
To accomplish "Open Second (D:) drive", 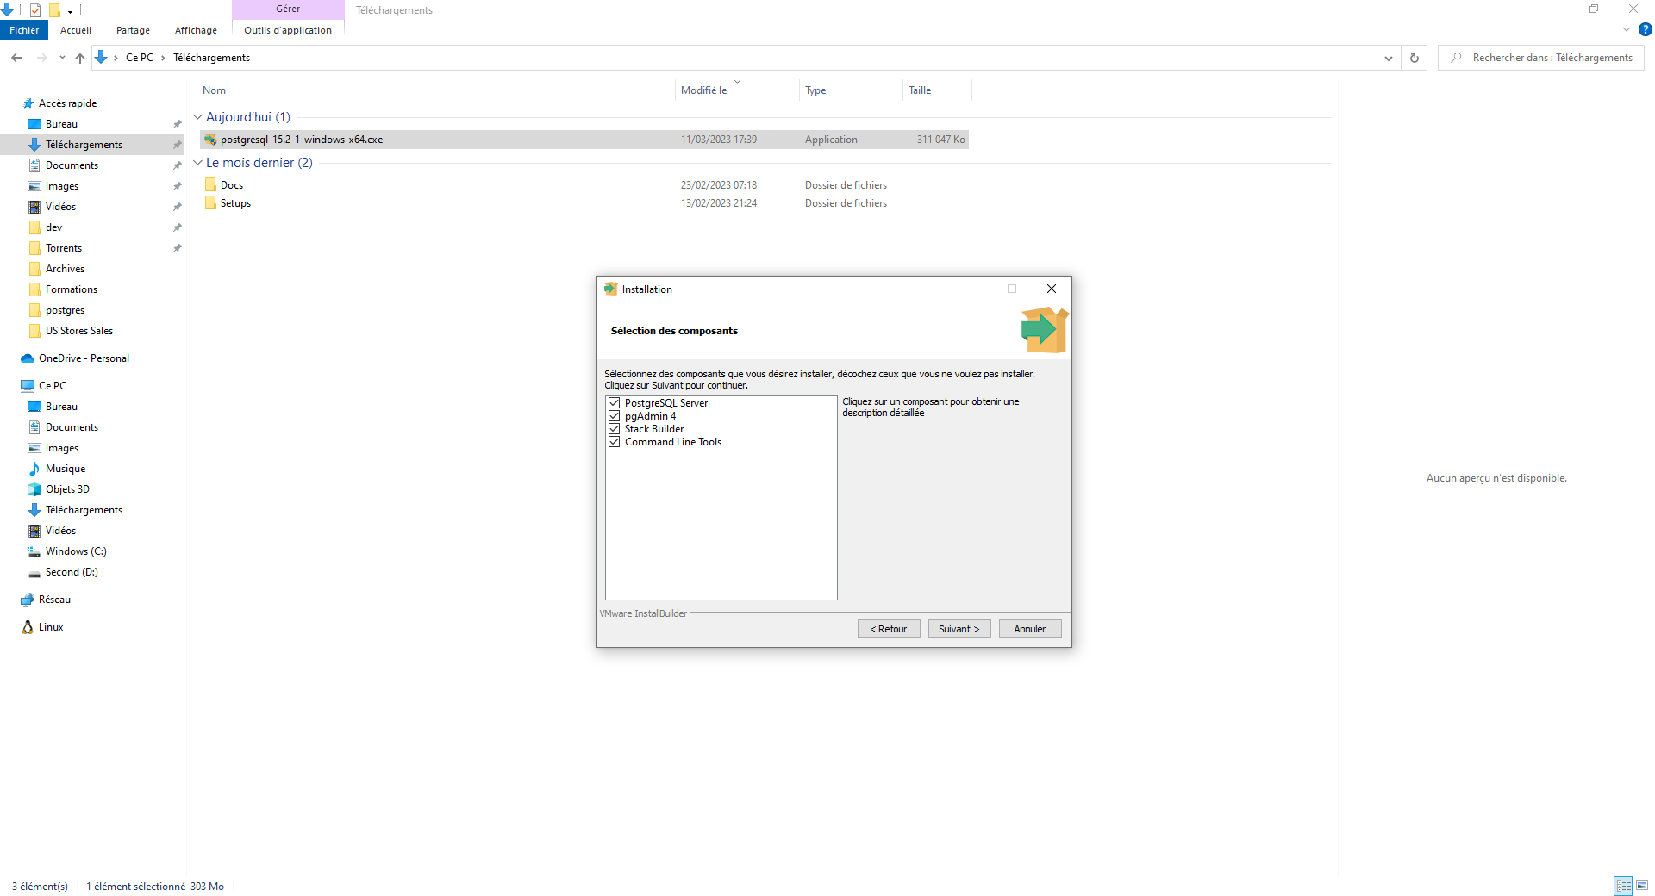I will point(72,572).
